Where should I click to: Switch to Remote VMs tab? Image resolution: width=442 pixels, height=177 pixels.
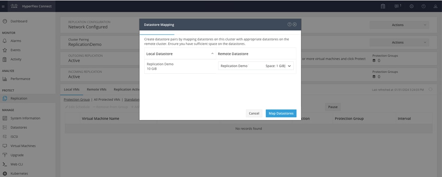(x=96, y=90)
